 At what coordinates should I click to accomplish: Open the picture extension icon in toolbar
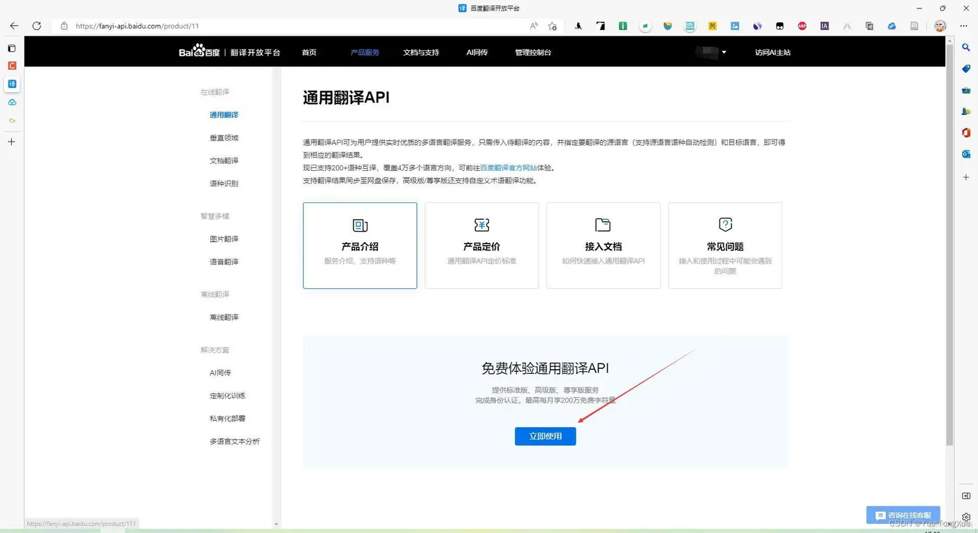(735, 26)
